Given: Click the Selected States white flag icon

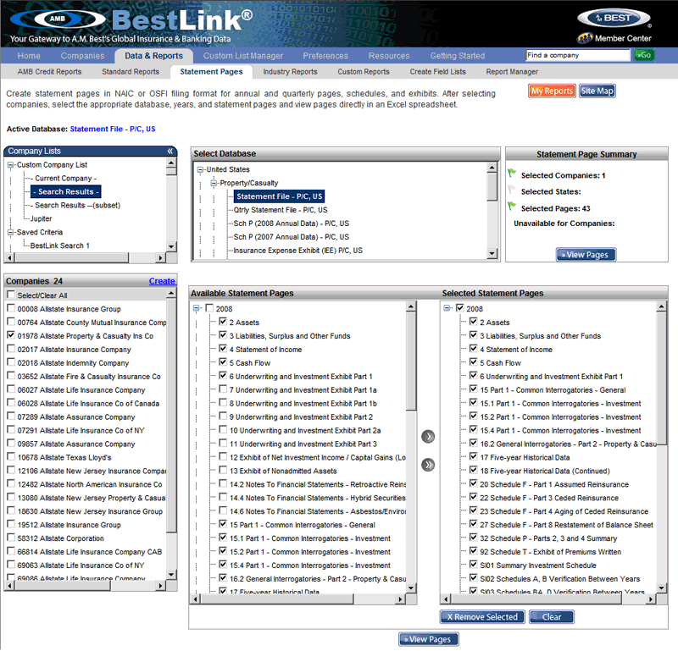Looking at the screenshot, I should (512, 190).
